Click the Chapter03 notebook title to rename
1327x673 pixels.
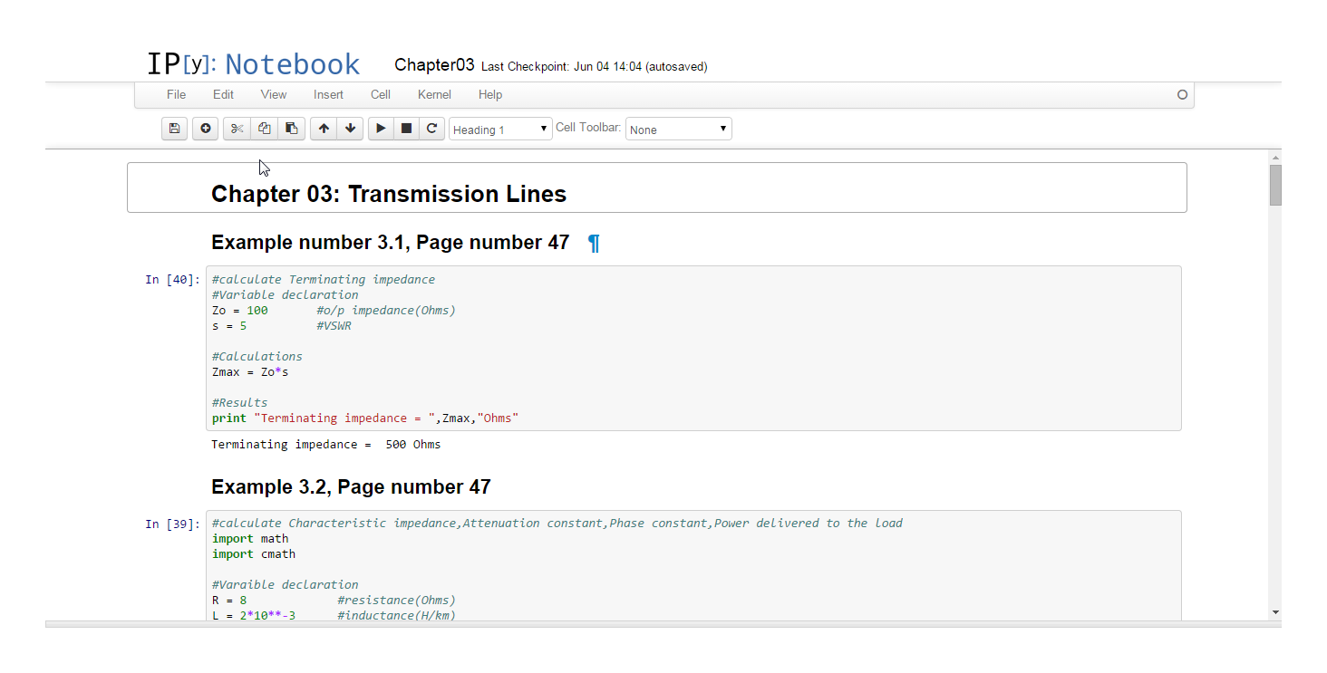(x=434, y=65)
